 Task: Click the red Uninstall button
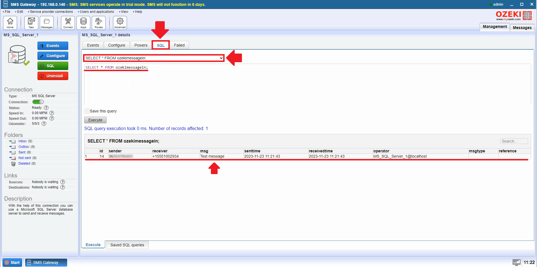click(x=53, y=76)
